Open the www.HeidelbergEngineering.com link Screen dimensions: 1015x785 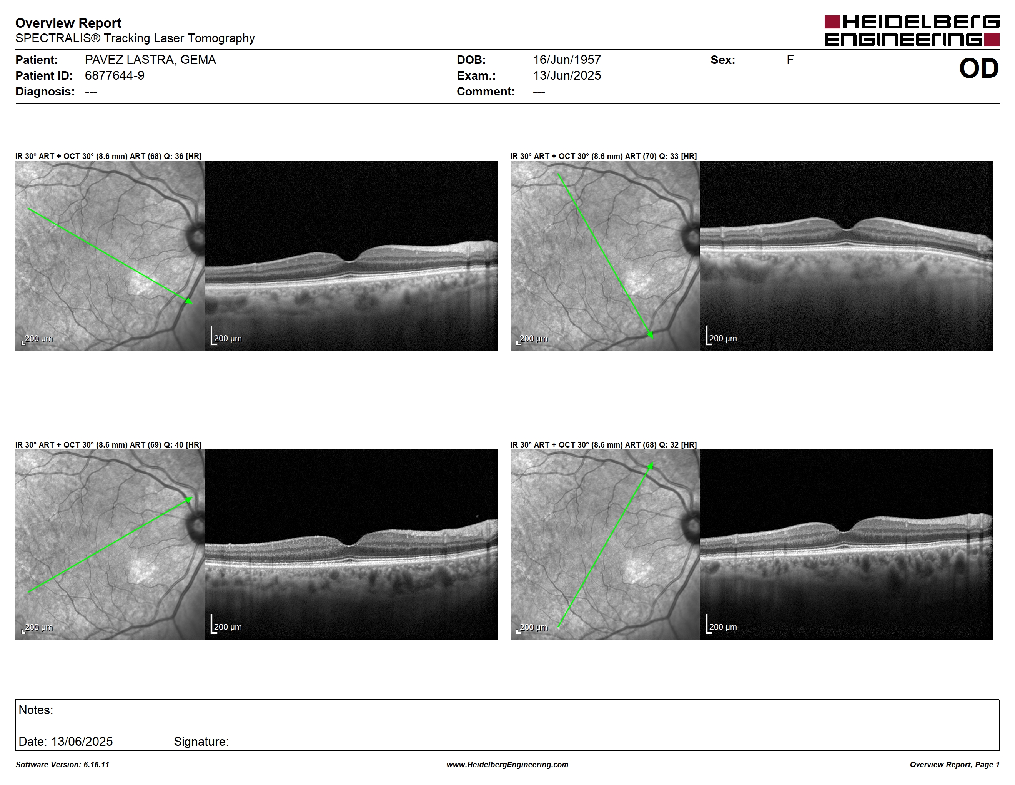(x=507, y=765)
